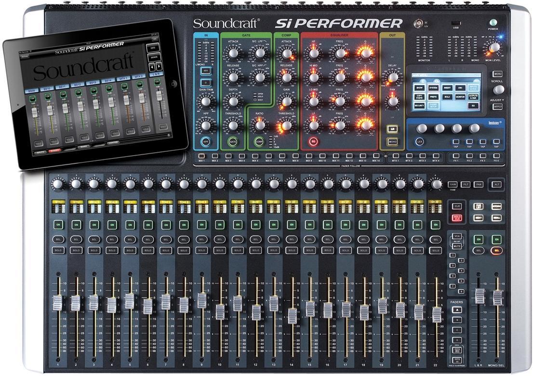Screen dimensions: 533x376
Task: Tap SYSTEM on the touchscreen main menu
Action: (433, 88)
